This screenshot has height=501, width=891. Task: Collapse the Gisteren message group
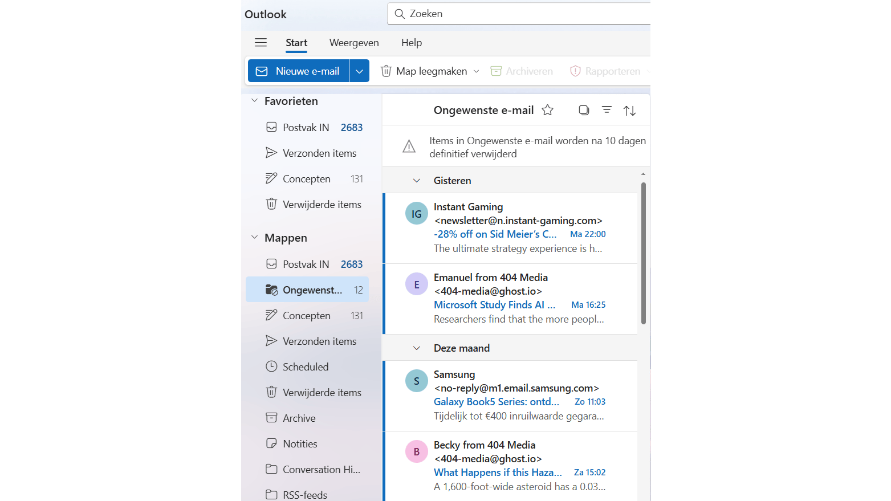pyautogui.click(x=417, y=181)
